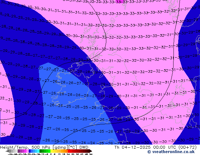Click the 'Th 04-12-2025 00:00 UTC' timestamp
Image resolution: width=200 pixels, height=155 pixels.
145,147
